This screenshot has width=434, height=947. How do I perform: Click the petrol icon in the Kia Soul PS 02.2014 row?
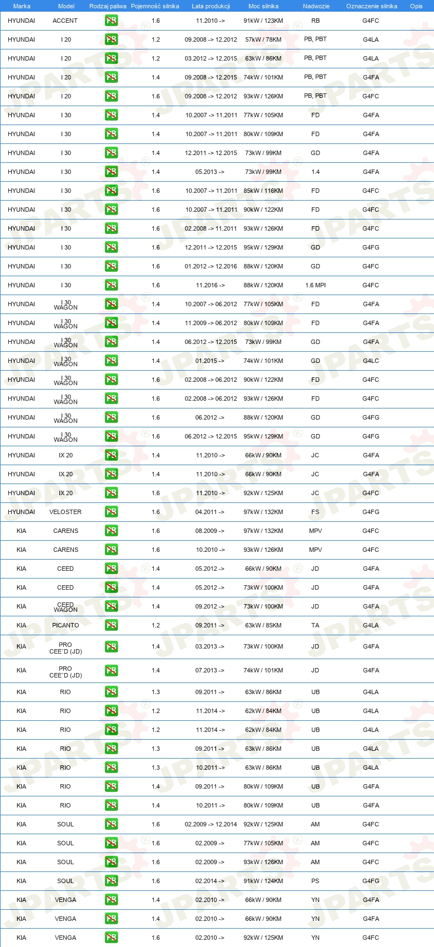coord(112,881)
